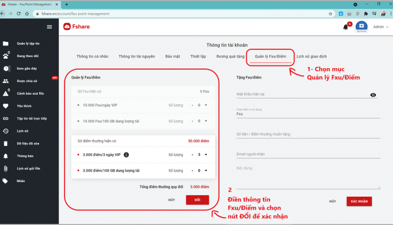This screenshot has width=393, height=225.
Task: Open the Rương quà tặng tab
Action: pyautogui.click(x=231, y=57)
